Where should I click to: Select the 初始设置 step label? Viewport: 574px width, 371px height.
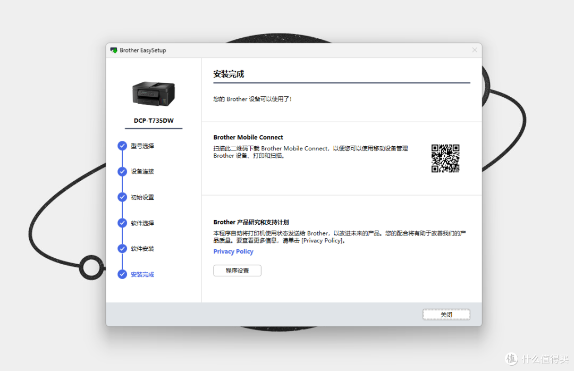pyautogui.click(x=142, y=197)
